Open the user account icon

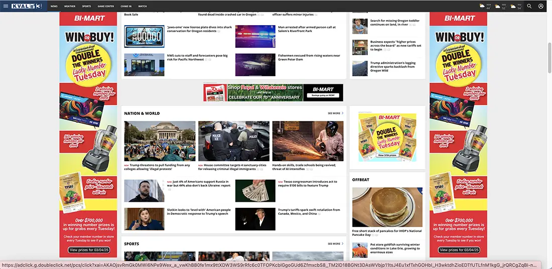click(x=541, y=6)
